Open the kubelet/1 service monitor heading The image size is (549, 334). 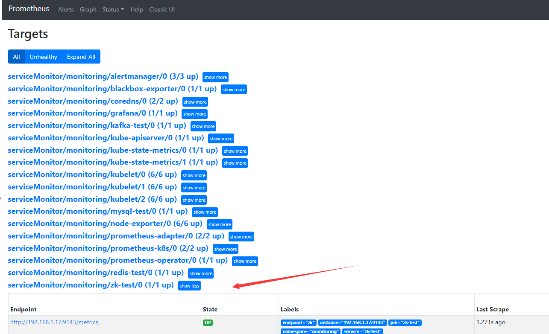(x=92, y=187)
